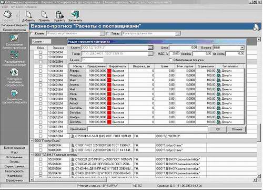The height and width of the screenshot is (190, 263).
Task: Enable the Товар filter checkbox
Action: (108, 33)
